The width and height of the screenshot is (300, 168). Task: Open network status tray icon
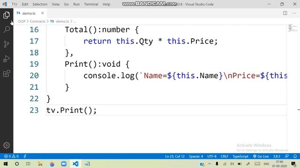coord(225,164)
